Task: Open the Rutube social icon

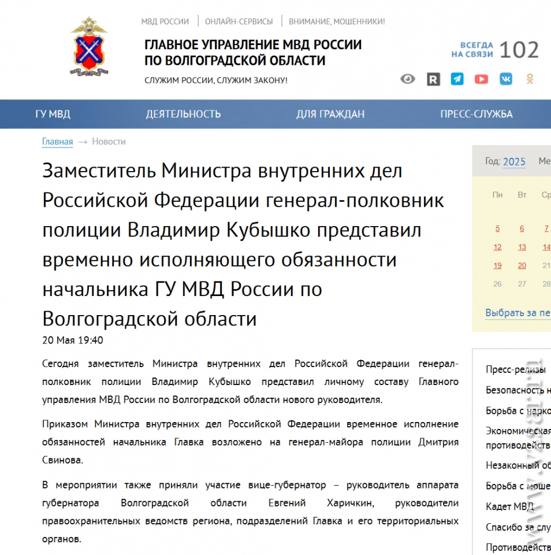Action: [x=433, y=79]
